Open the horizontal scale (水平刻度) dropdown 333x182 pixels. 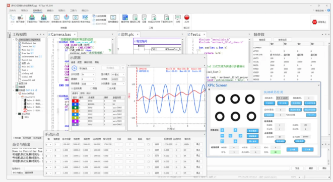pos(88,74)
